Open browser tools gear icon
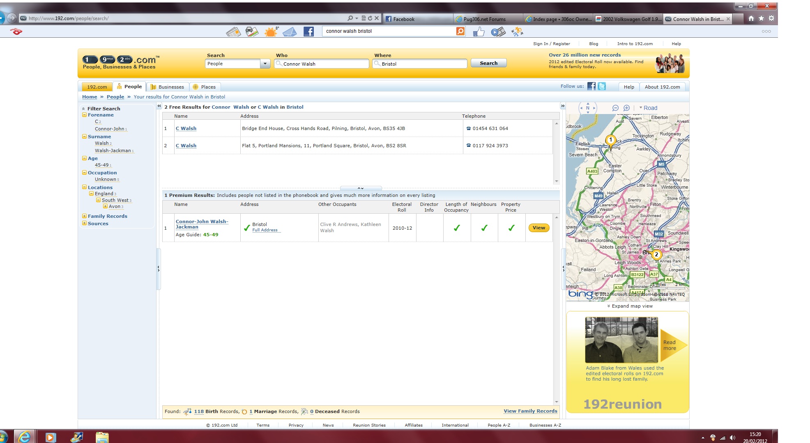Screen dimensions: 810x443 771,18
